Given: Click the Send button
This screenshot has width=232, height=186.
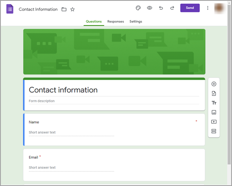Looking at the screenshot, I should pos(190,8).
